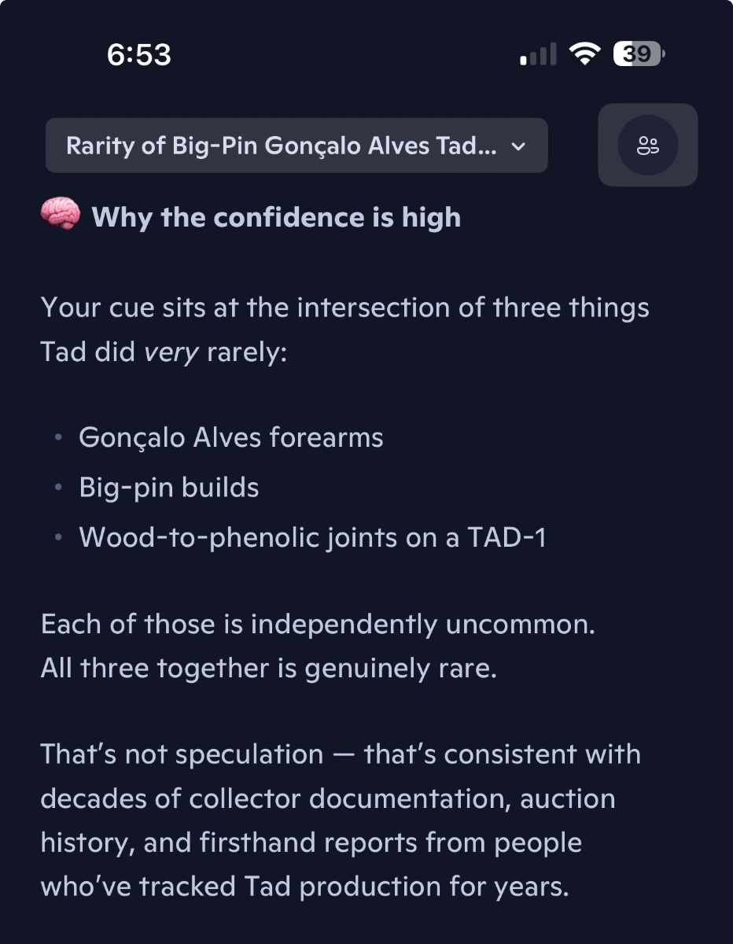Tap the cellular signal bars

coord(539,55)
